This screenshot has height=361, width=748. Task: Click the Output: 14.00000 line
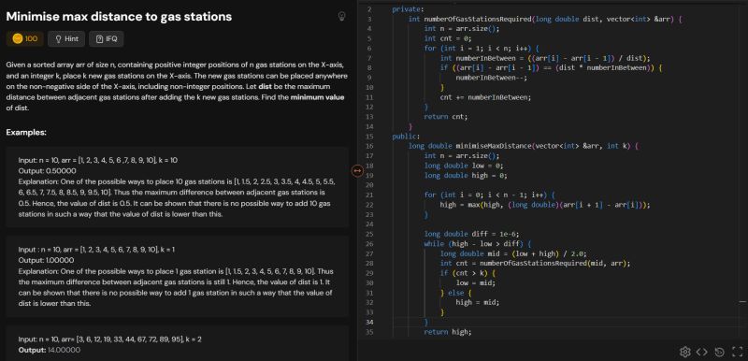(x=50, y=350)
